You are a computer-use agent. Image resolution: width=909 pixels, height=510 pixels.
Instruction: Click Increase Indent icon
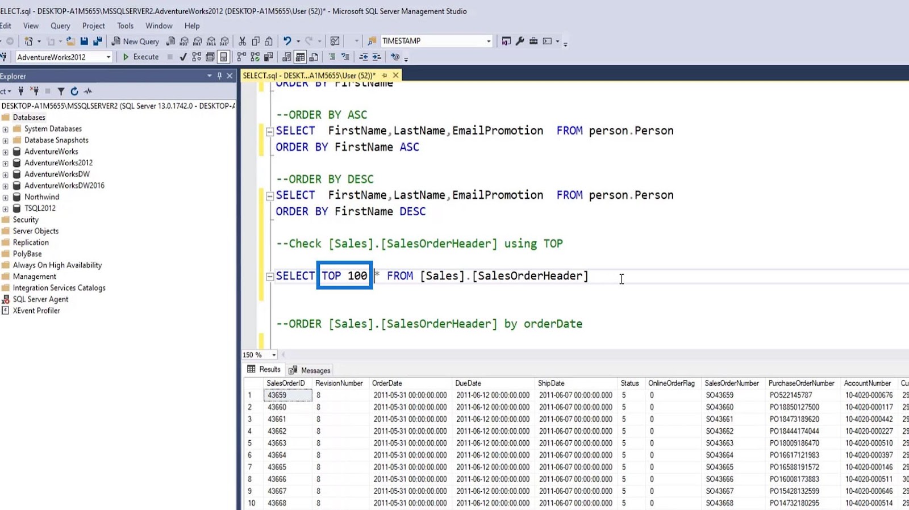point(377,57)
